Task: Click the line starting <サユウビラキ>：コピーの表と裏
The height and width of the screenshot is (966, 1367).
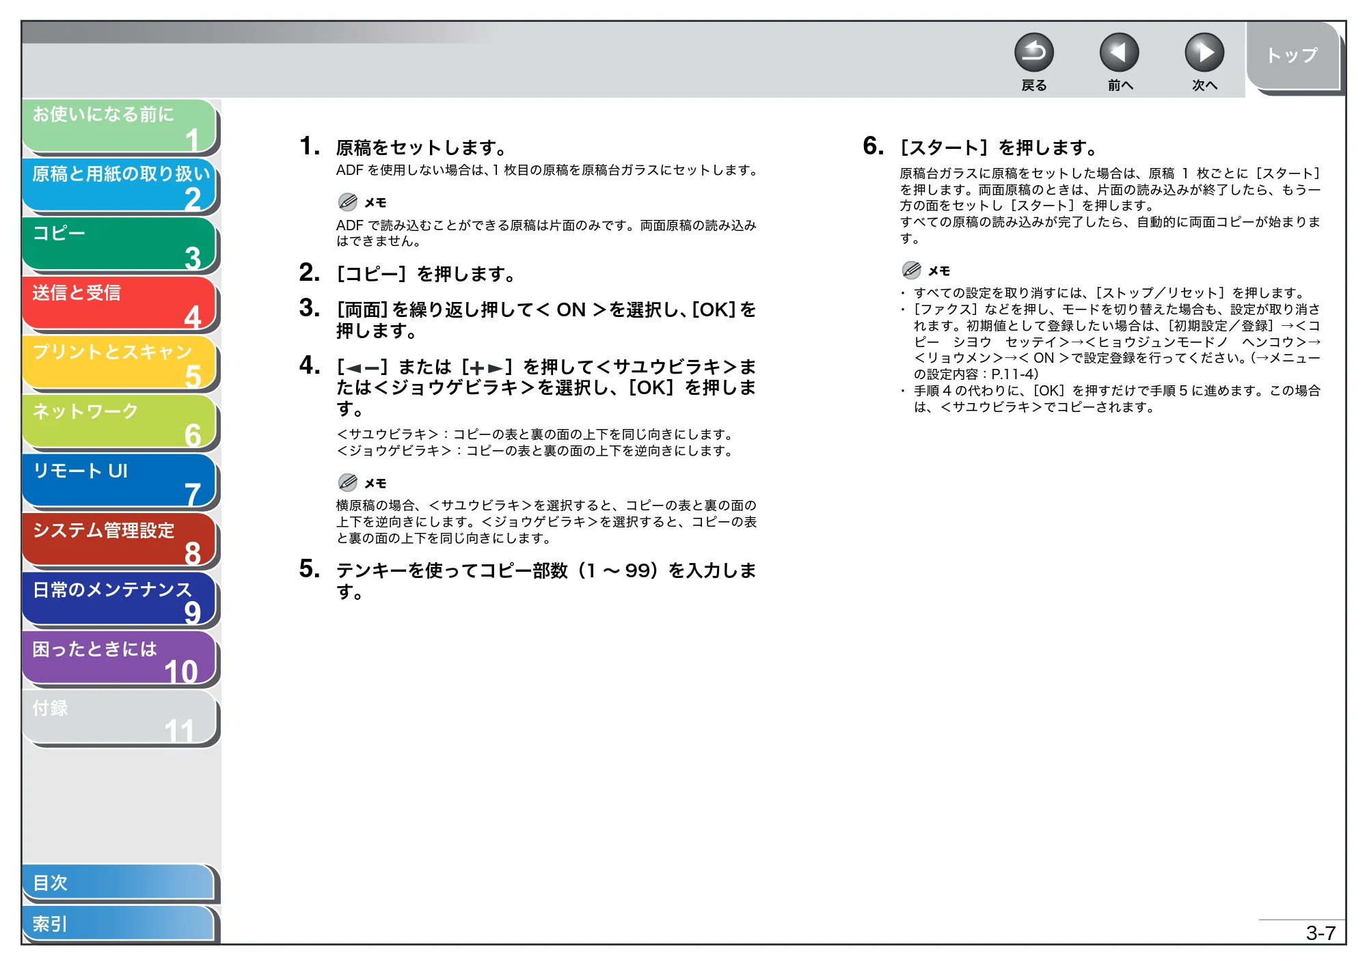Action: tap(535, 434)
